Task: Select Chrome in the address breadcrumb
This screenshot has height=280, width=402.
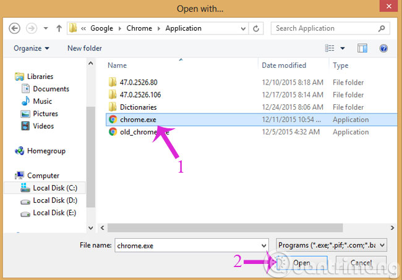Action: 139,28
